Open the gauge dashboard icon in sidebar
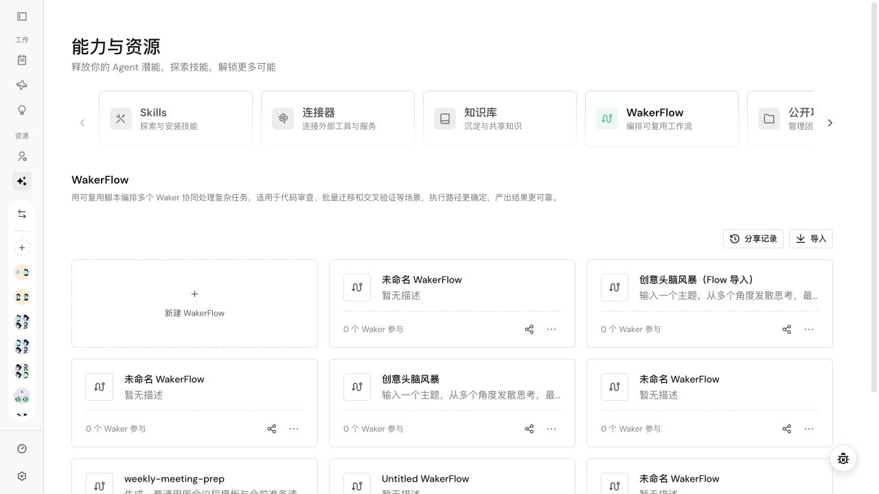 click(x=22, y=449)
